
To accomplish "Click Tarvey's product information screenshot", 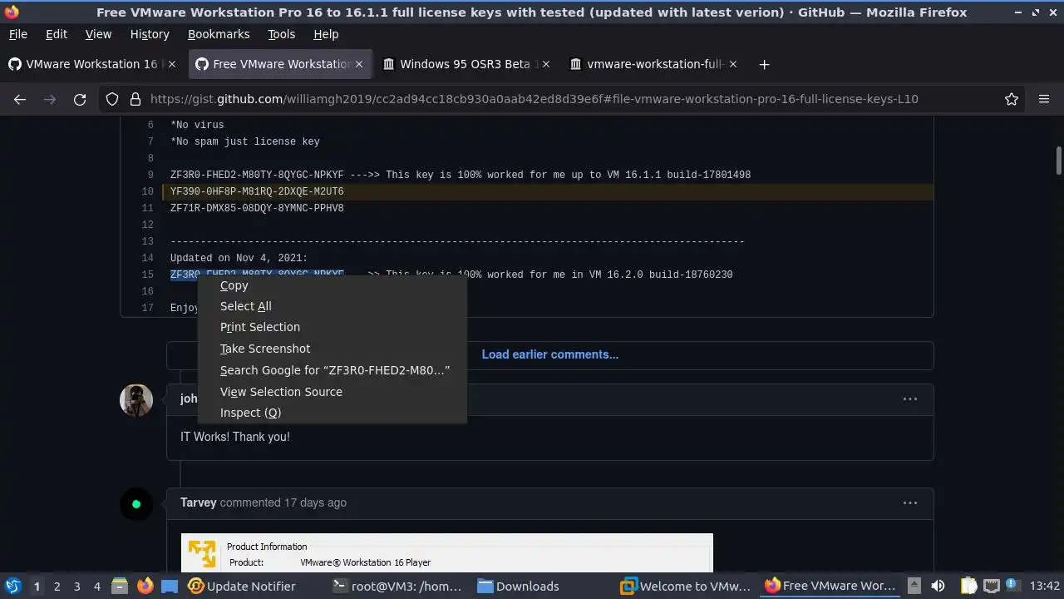I will click(447, 552).
